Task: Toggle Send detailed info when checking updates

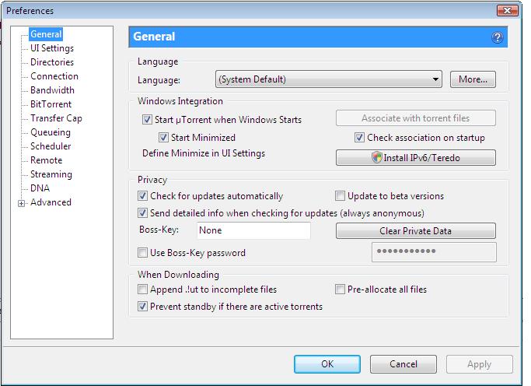Action: [142, 212]
